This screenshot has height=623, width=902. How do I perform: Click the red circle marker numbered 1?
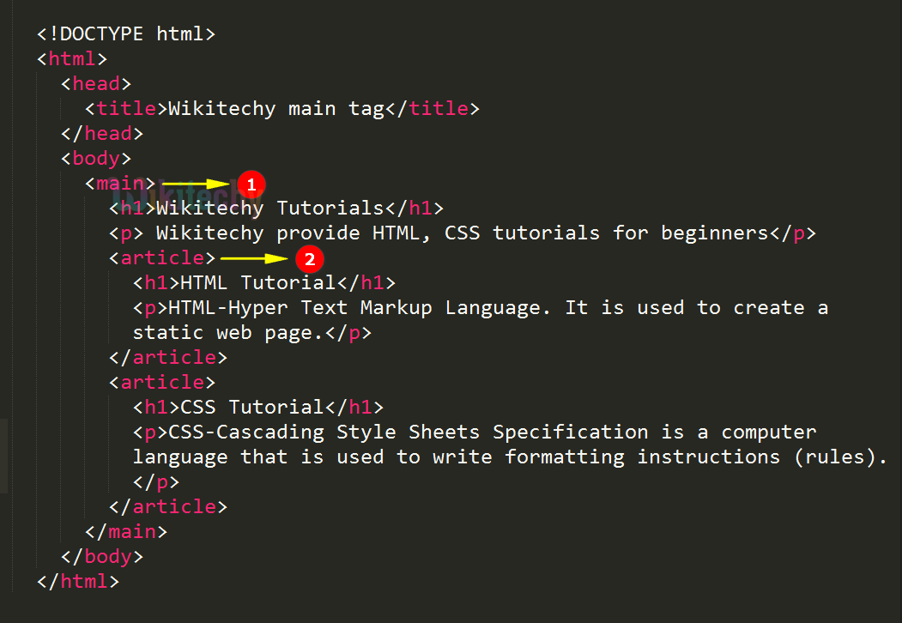click(x=251, y=184)
